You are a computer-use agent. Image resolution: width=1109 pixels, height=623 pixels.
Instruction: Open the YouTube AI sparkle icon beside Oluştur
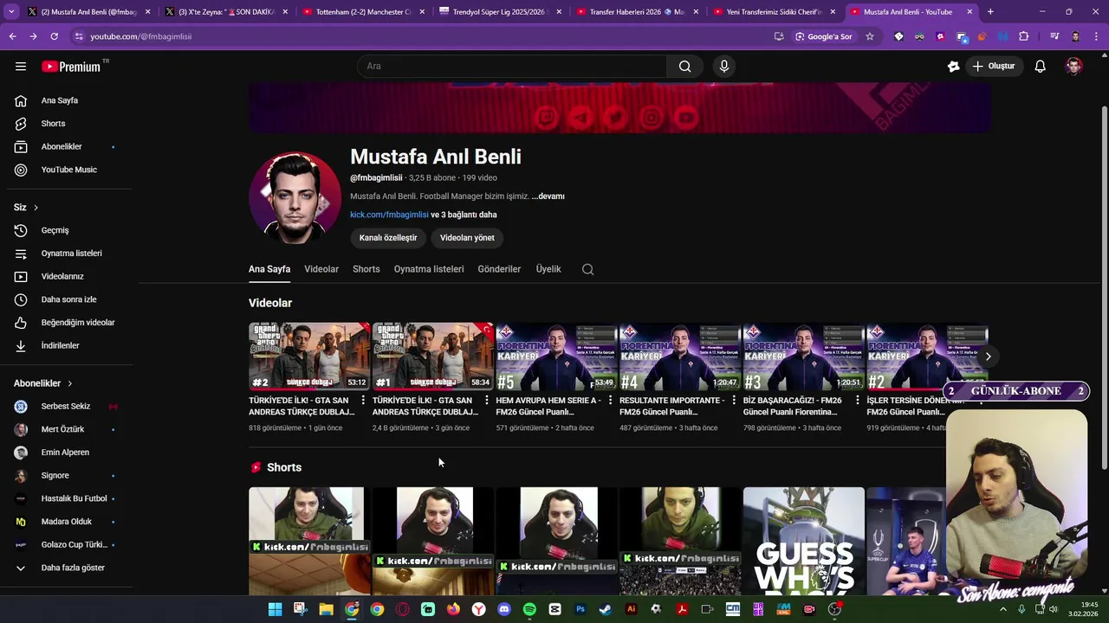[953, 67]
